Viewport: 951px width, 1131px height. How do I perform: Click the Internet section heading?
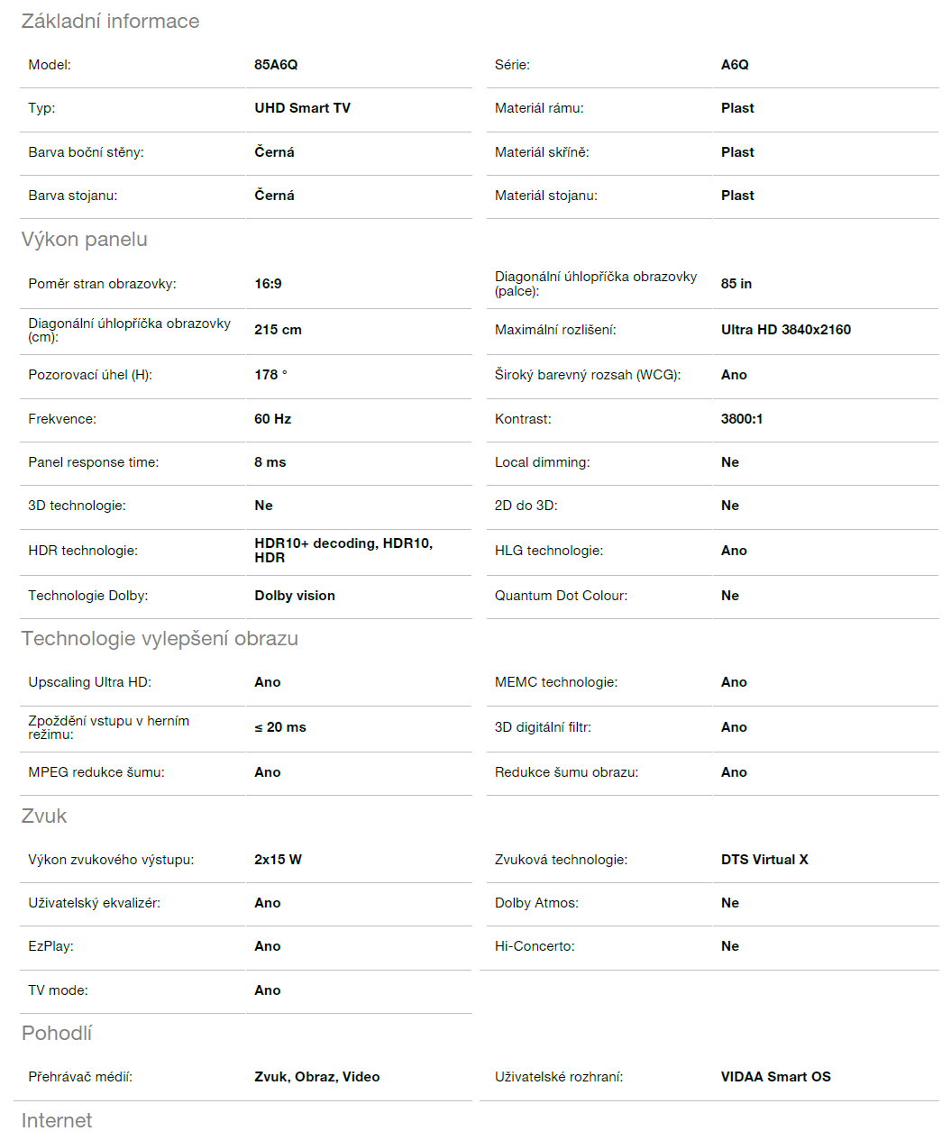57,1120
